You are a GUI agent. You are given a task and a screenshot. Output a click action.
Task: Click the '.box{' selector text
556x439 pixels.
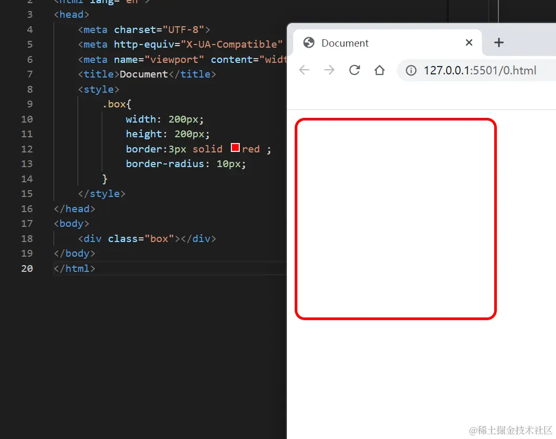click(117, 104)
